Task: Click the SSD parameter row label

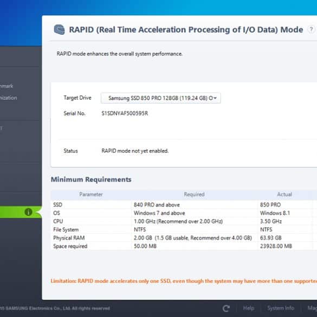Action: (57, 205)
